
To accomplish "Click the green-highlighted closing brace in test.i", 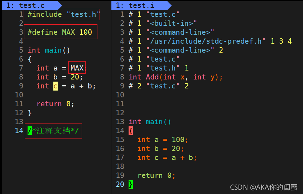I will [131, 184].
